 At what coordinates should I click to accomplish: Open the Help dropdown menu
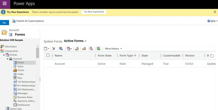click(214, 21)
